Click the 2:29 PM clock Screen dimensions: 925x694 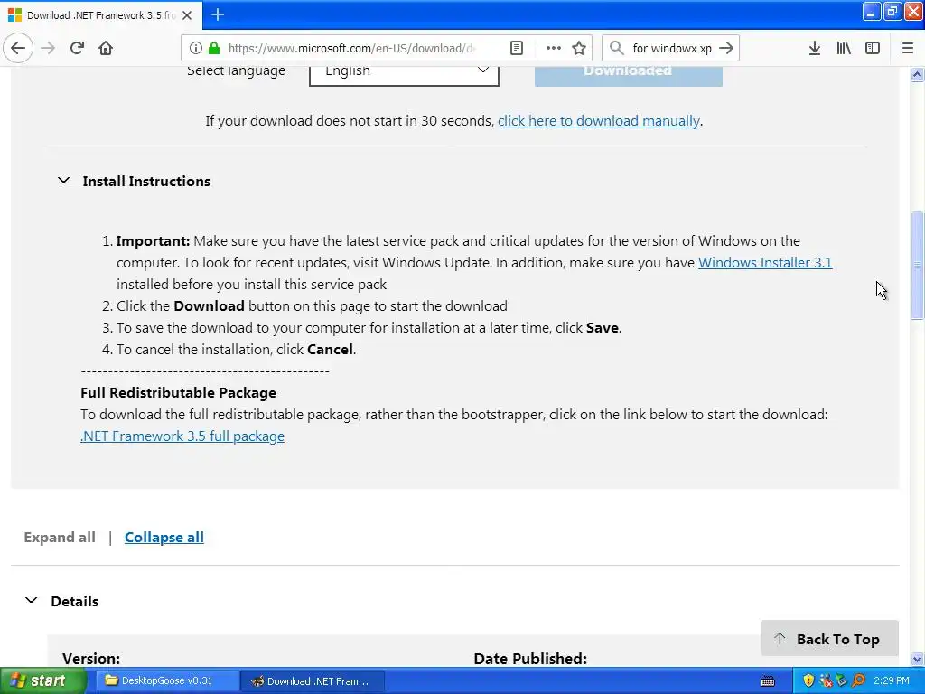pos(892,681)
